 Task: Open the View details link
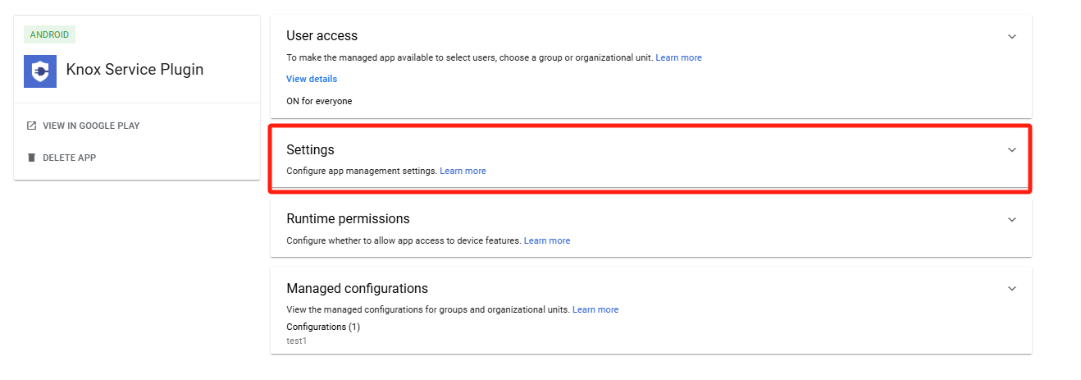pyautogui.click(x=312, y=79)
